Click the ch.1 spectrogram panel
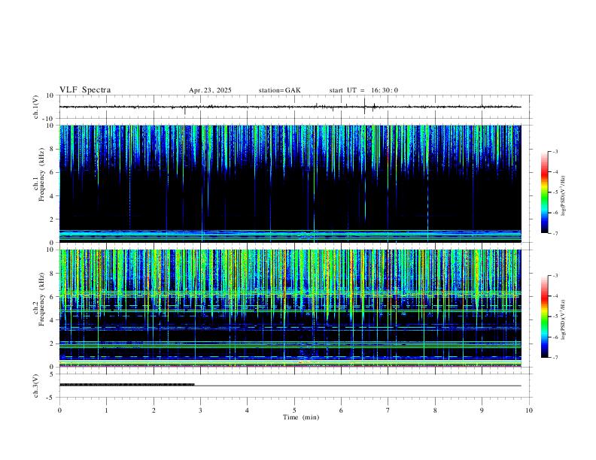Image resolution: width=596 pixels, height=460 pixels. click(290, 183)
